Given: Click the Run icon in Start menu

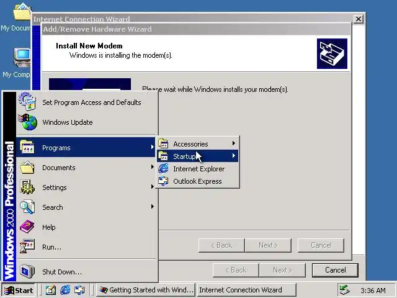Looking at the screenshot, I should pos(27,246).
